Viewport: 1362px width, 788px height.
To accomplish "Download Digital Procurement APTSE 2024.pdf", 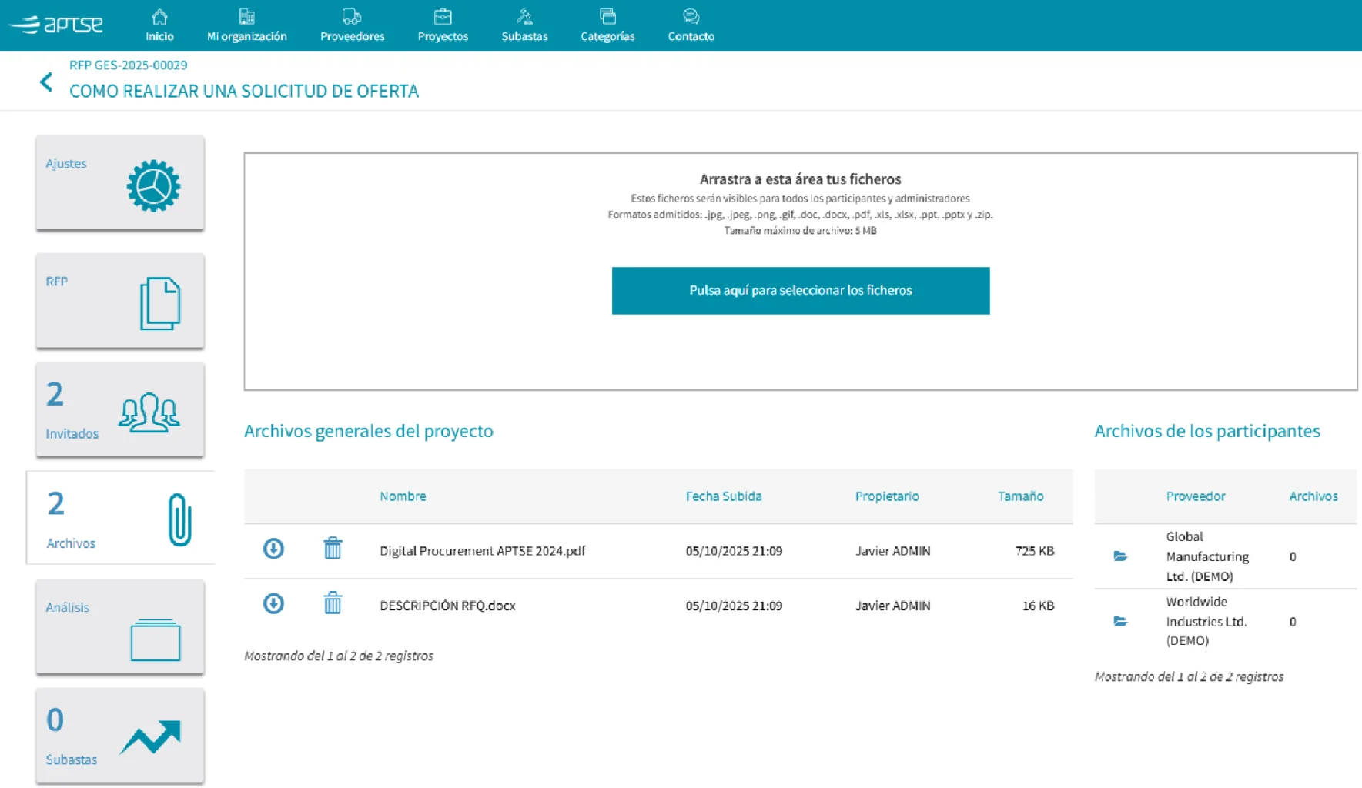I will (x=273, y=549).
